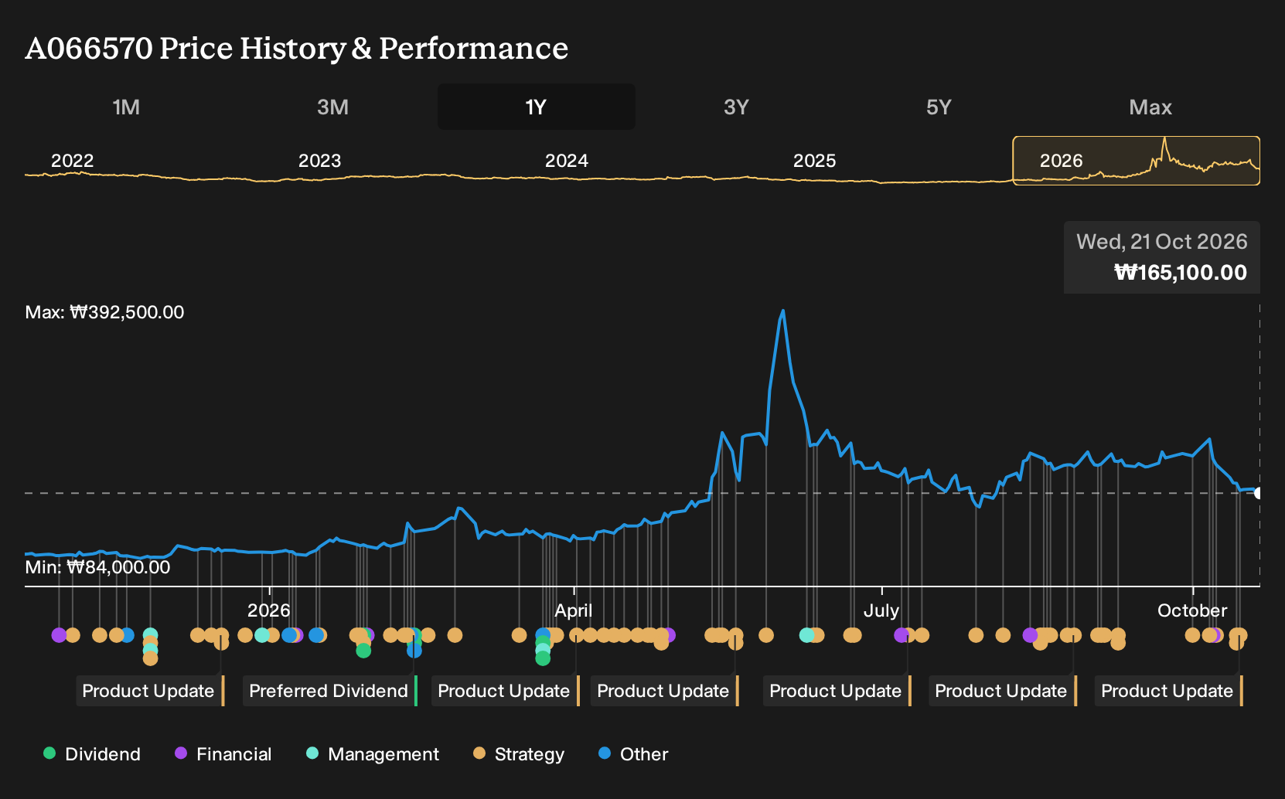Image resolution: width=1285 pixels, height=799 pixels.
Task: Click the active 1Y range tab
Action: [537, 107]
